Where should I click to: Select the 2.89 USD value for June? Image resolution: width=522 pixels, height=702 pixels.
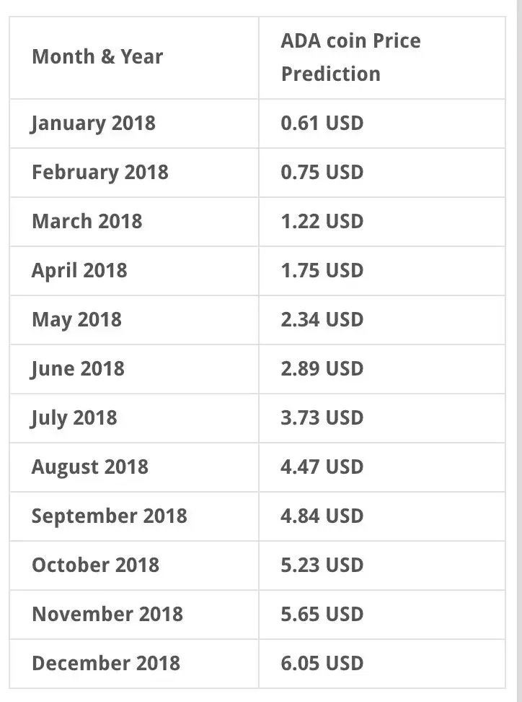[322, 368]
